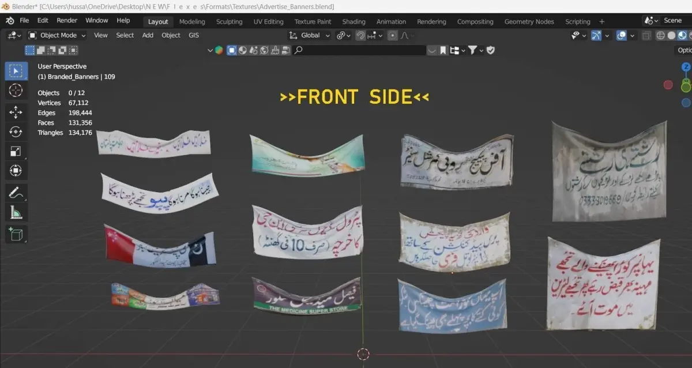Toggle snapping magnet on or off
Image resolution: width=692 pixels, height=368 pixels.
(360, 35)
